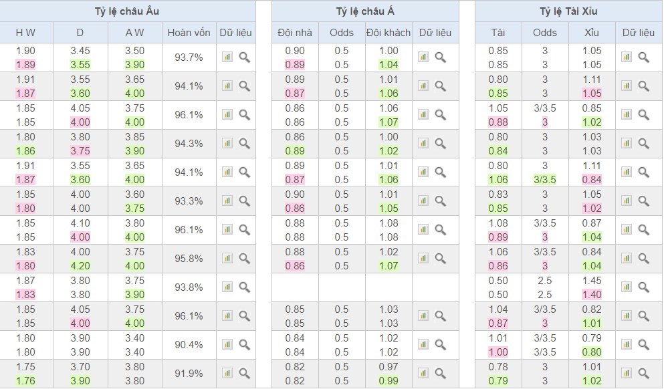Image resolution: width=666 pixels, height=389 pixels.
Task: Click the "Đội khách" column header
Action: coord(388,33)
